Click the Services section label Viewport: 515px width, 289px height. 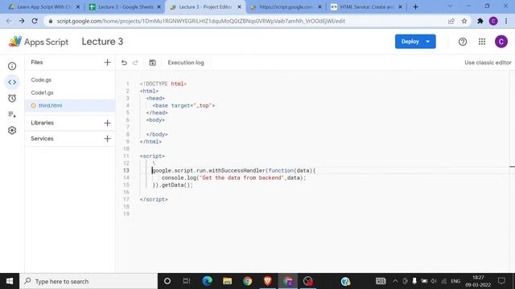click(42, 139)
